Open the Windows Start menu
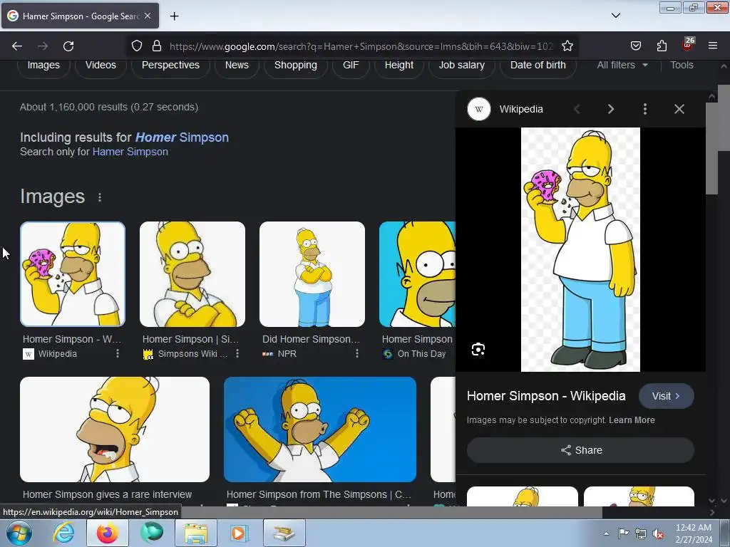730x547 pixels. (19, 533)
